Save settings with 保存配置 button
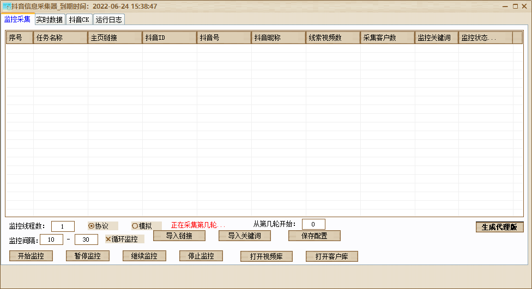The image size is (532, 289). click(x=314, y=236)
